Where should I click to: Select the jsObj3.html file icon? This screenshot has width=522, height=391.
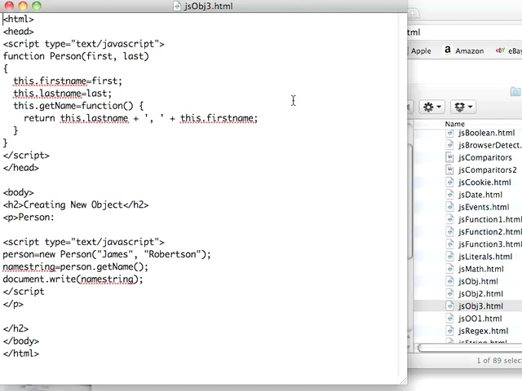coord(449,306)
